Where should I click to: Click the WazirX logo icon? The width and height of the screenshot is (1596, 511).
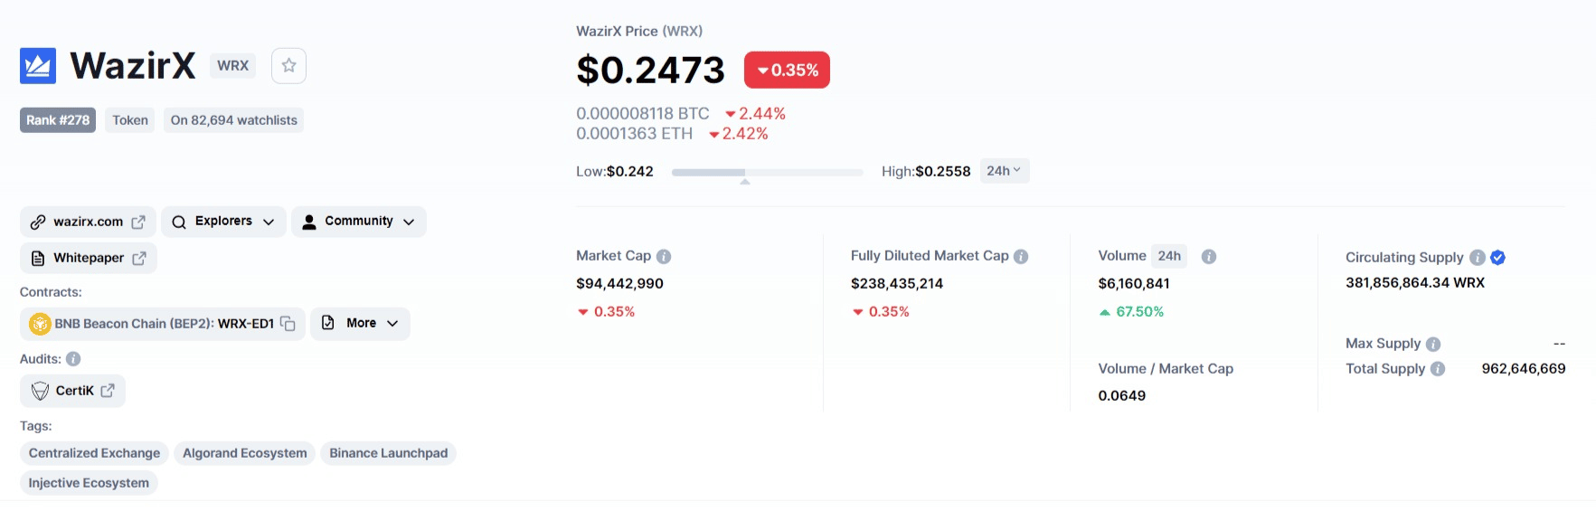38,66
